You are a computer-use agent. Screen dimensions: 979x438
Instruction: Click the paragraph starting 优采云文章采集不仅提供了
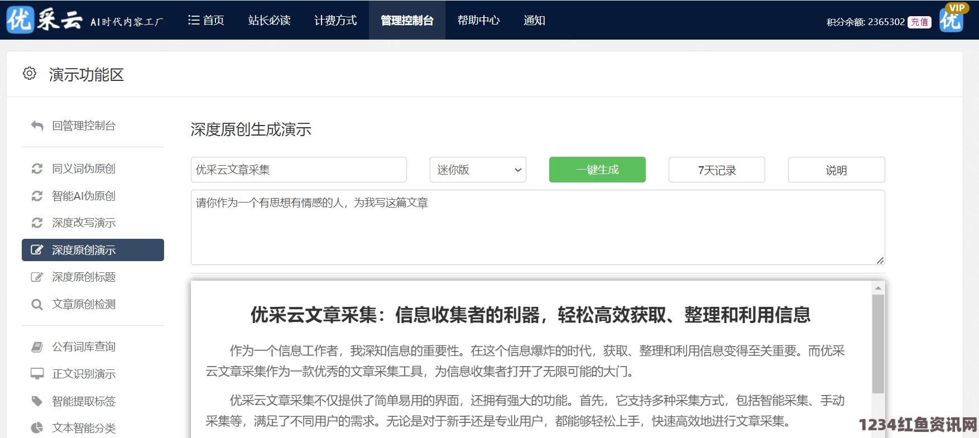(x=525, y=411)
